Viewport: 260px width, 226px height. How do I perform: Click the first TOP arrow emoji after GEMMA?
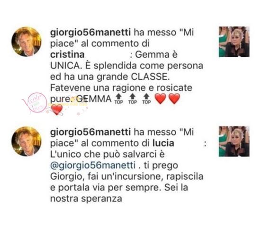point(119,99)
